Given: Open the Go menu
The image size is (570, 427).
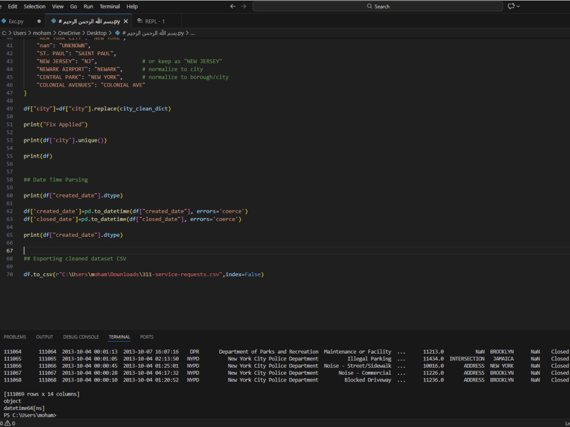Looking at the screenshot, I should [x=74, y=6].
